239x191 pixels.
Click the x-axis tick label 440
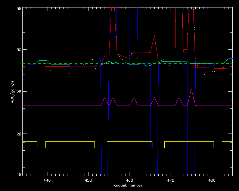pyautogui.click(x=47, y=181)
